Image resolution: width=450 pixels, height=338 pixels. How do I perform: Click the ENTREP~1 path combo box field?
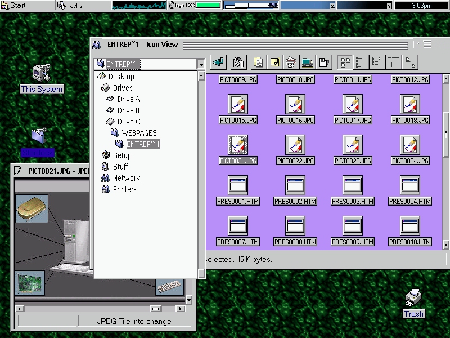[146, 64]
